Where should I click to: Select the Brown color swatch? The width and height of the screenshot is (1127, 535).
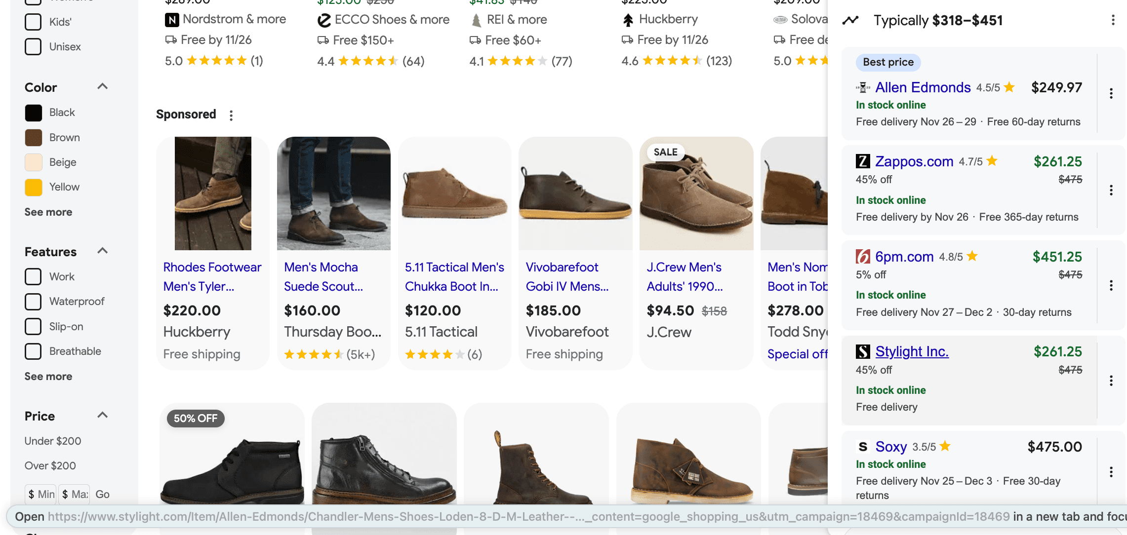coord(33,137)
